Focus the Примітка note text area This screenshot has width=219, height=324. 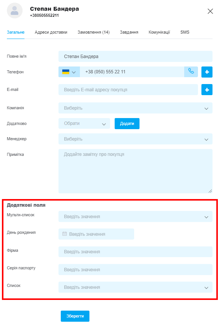135,171
